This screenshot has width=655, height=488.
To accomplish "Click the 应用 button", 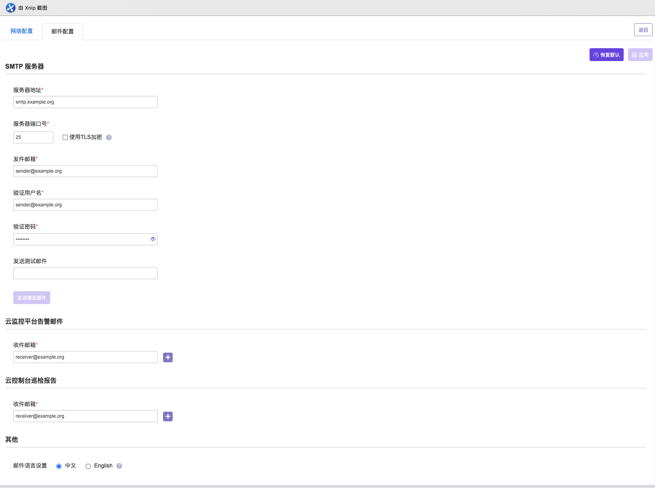I will pos(640,55).
